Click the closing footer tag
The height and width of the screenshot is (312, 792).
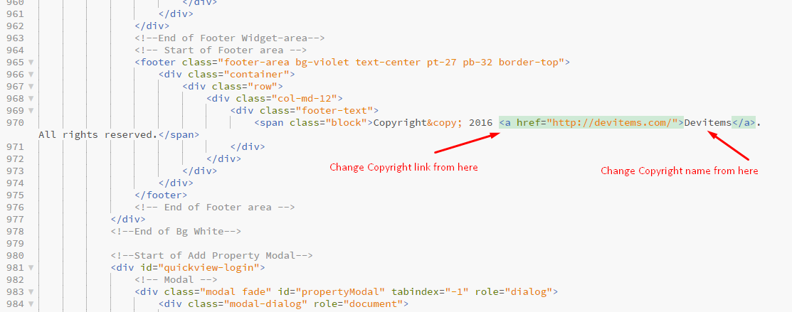tap(161, 195)
